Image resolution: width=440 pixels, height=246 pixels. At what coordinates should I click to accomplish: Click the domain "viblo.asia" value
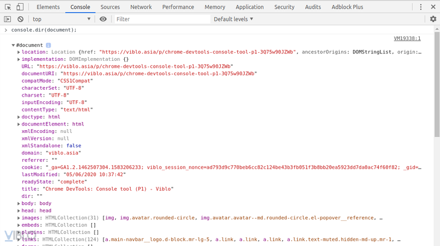tap(63, 153)
